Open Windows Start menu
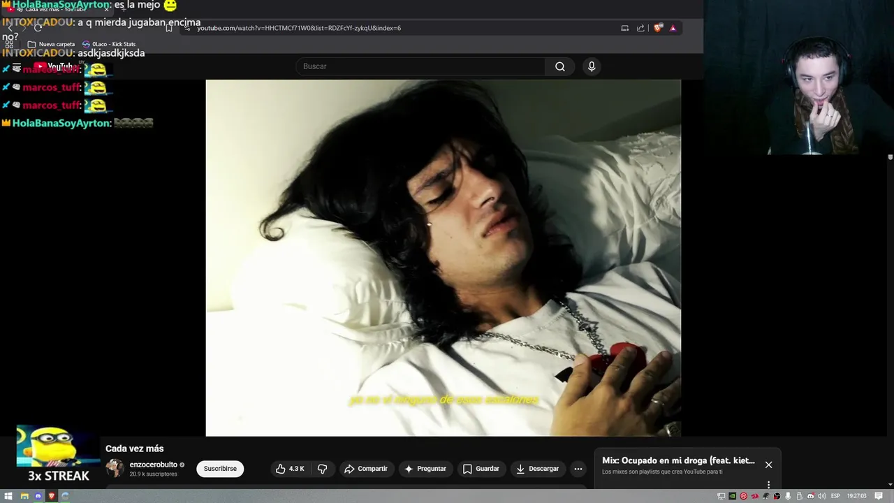The height and width of the screenshot is (503, 894). coord(8,496)
